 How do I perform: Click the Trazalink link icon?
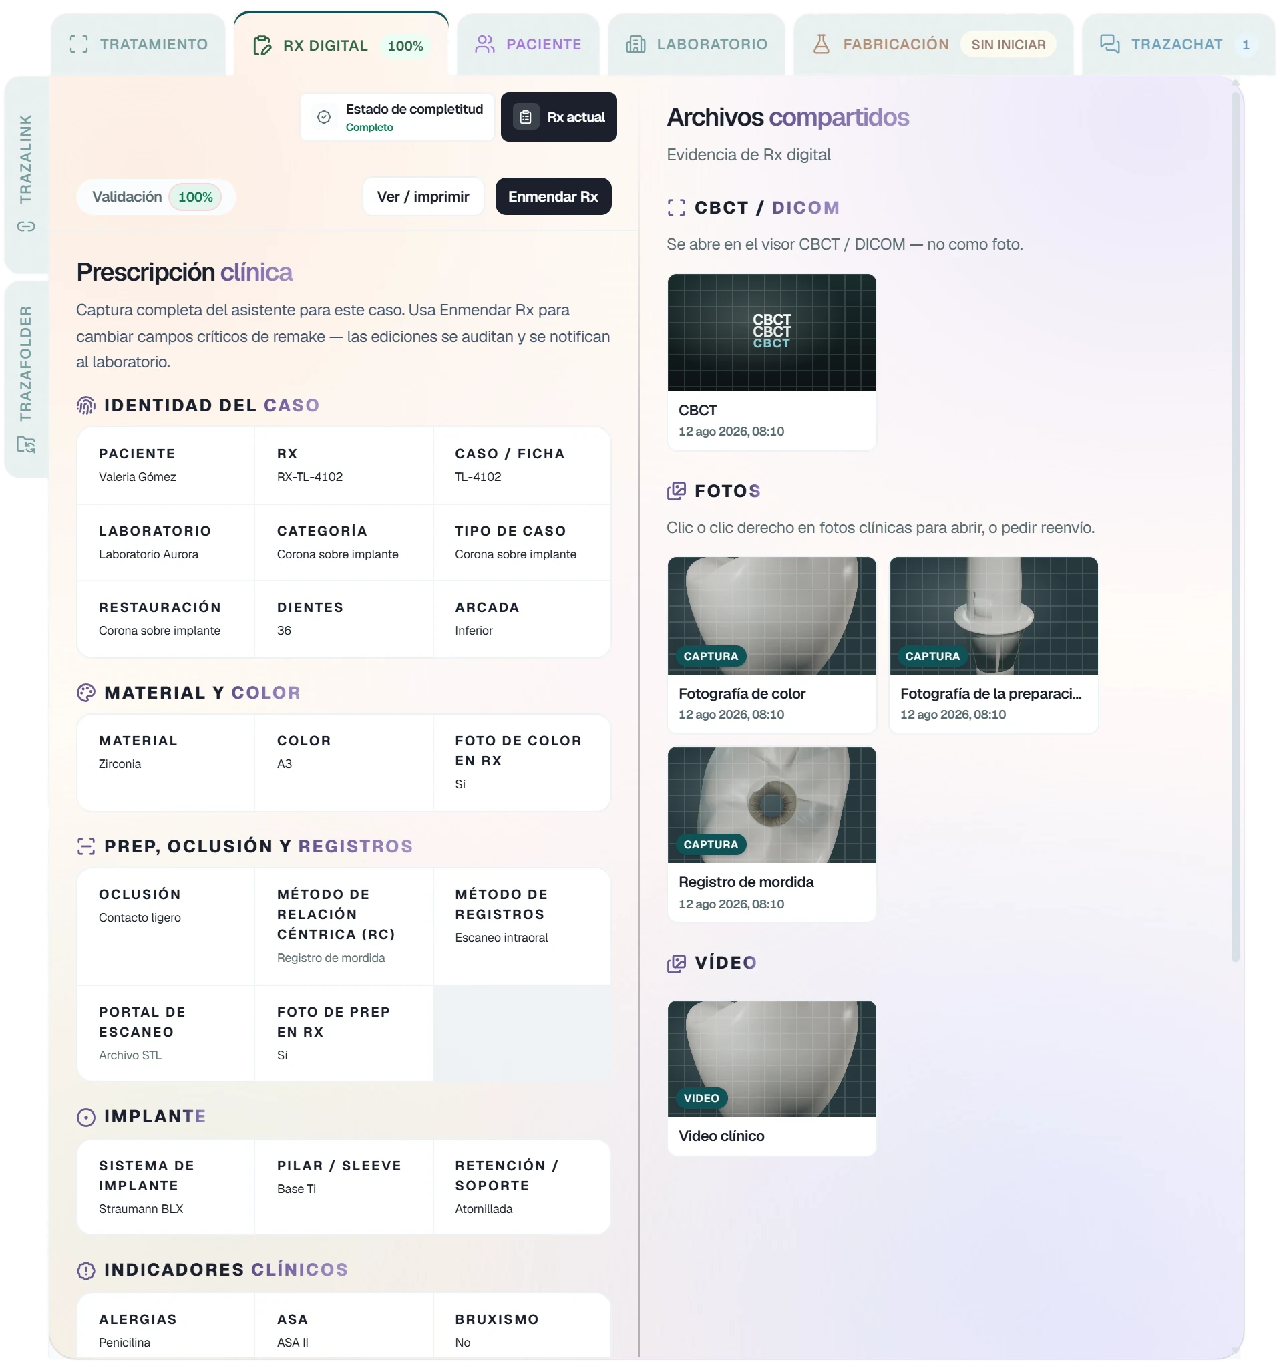click(x=26, y=226)
